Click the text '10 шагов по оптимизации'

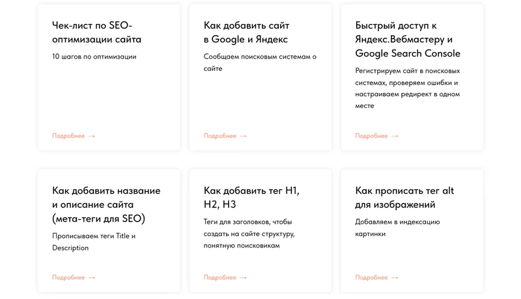click(x=94, y=57)
